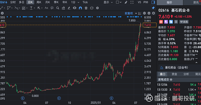
Task: Pin the drawing toolbar
Action: (153, 8)
